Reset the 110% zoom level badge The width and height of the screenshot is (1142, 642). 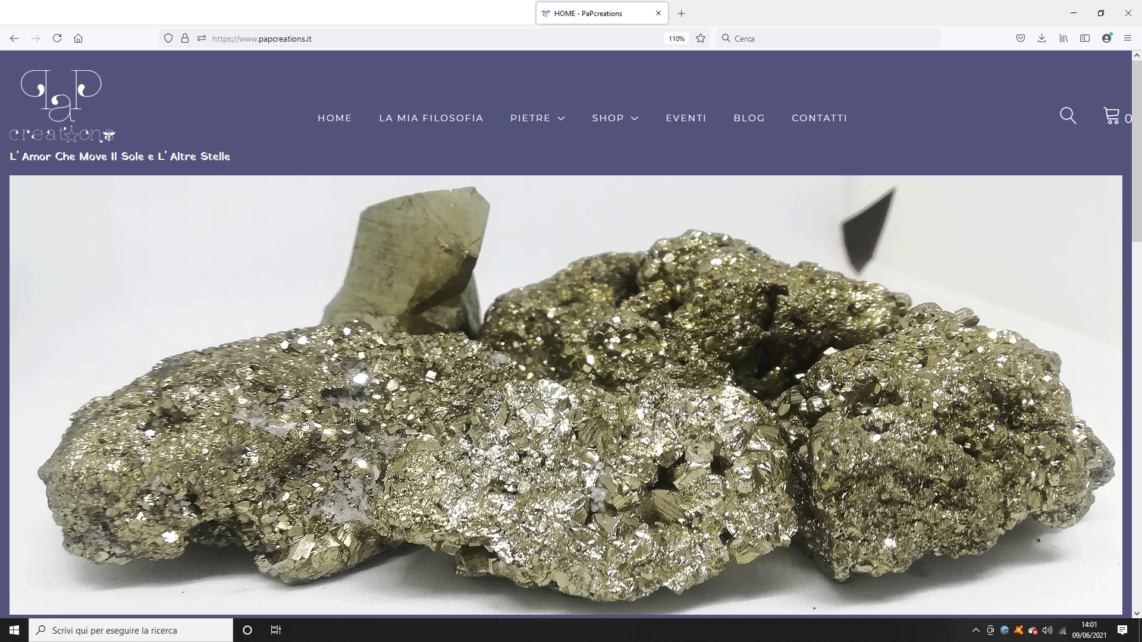coord(676,39)
